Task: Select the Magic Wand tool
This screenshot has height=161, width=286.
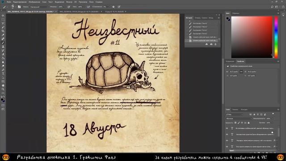Action: (3, 27)
